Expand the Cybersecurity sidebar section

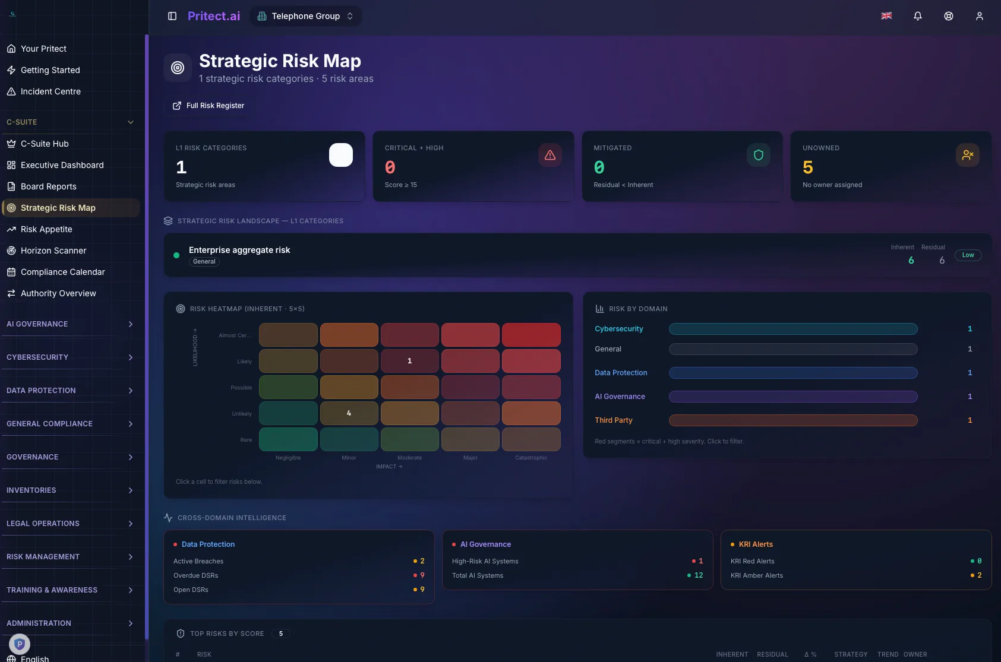tap(70, 357)
